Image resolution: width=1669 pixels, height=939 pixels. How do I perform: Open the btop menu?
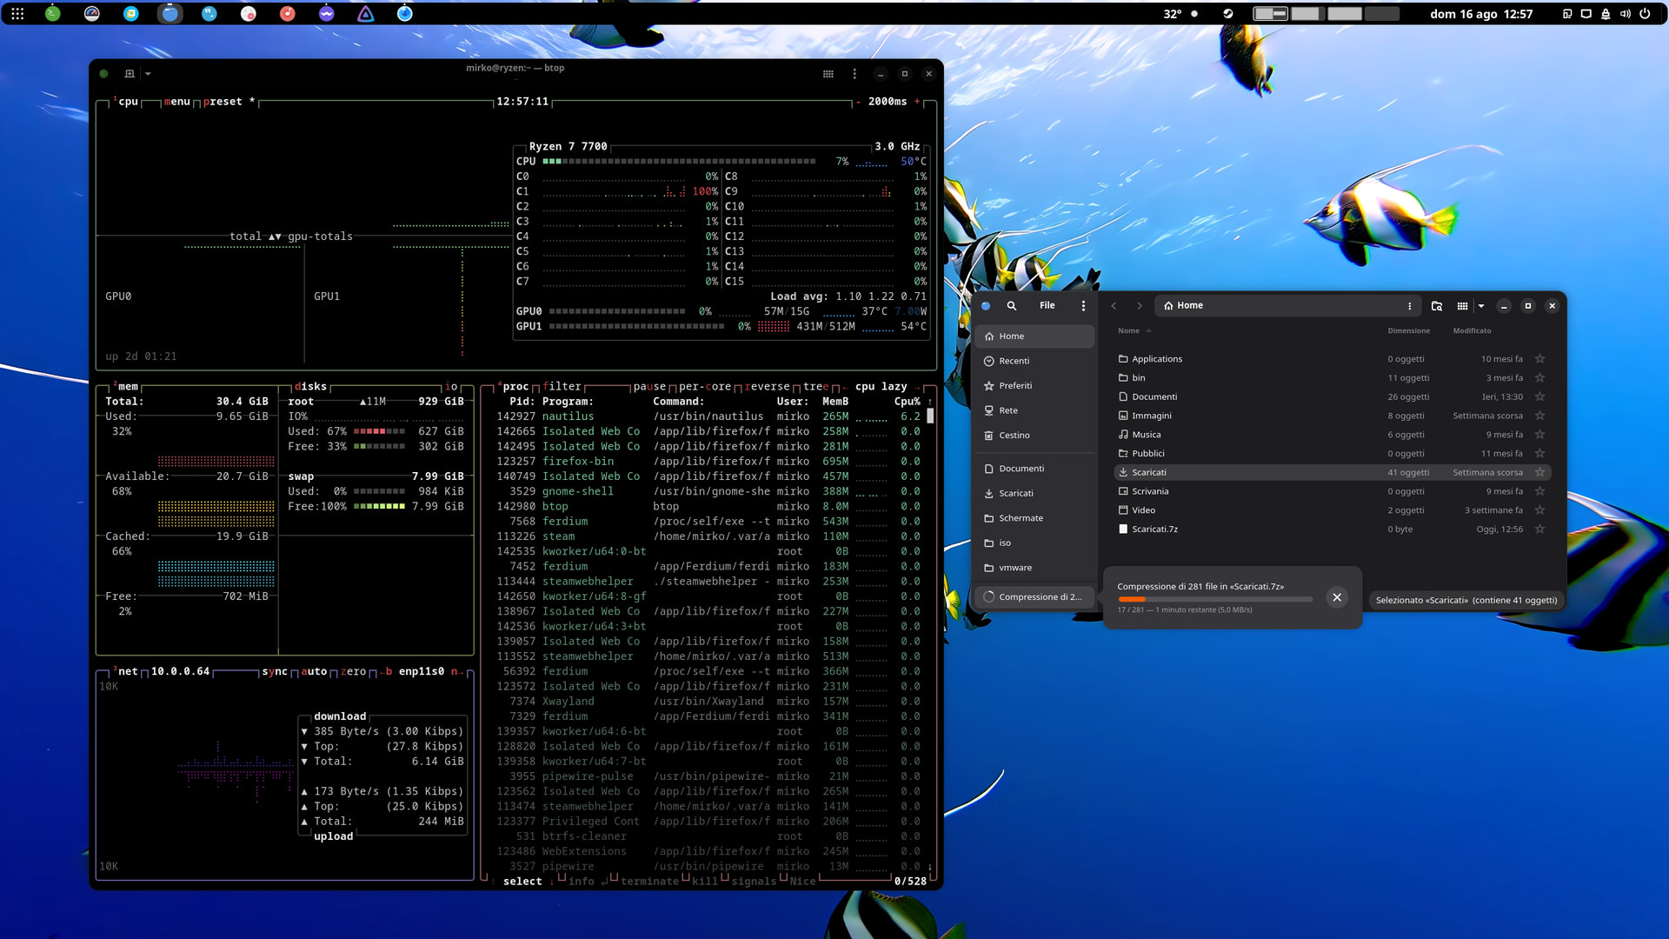[x=177, y=102]
